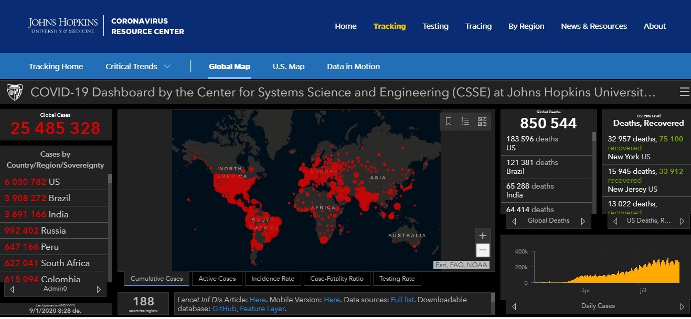
Task: Open the Mobile Version Here link
Action: tap(332, 300)
